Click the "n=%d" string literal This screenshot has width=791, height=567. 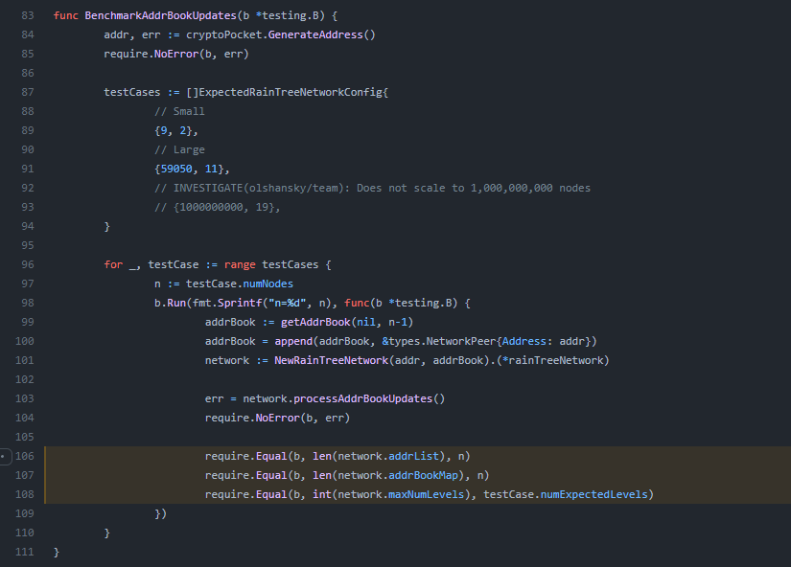pyautogui.click(x=287, y=303)
